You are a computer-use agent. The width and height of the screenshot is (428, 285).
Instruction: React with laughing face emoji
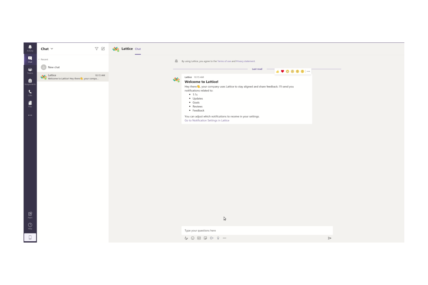pos(287,71)
